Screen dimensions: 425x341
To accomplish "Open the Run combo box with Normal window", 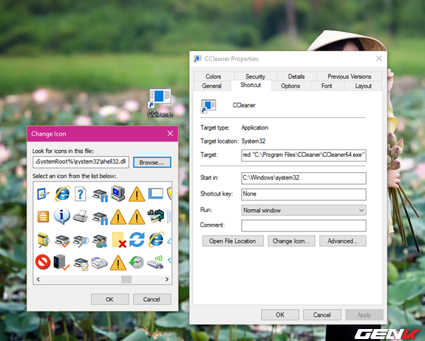I will click(303, 210).
